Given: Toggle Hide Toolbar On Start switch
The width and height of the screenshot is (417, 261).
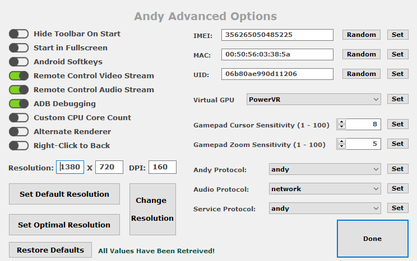Looking at the screenshot, I should click(18, 34).
